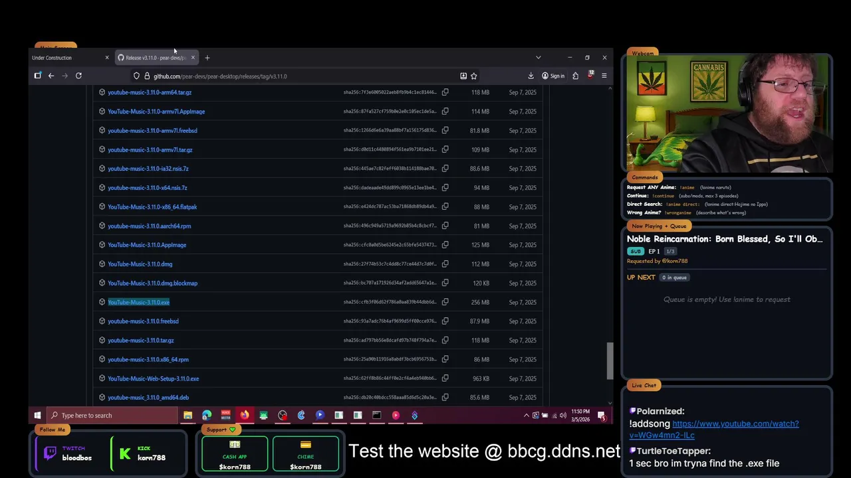Show site security lock info
Screen dimensions: 851x478
[147, 76]
